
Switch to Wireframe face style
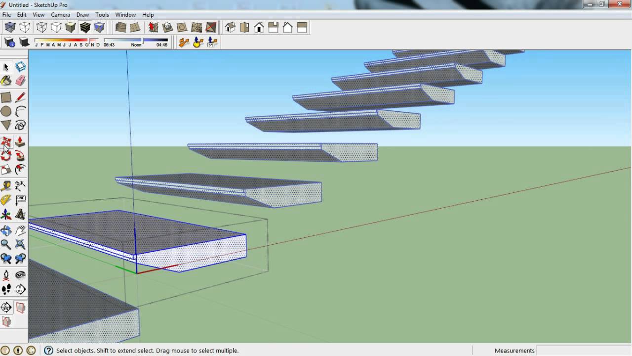click(41, 27)
